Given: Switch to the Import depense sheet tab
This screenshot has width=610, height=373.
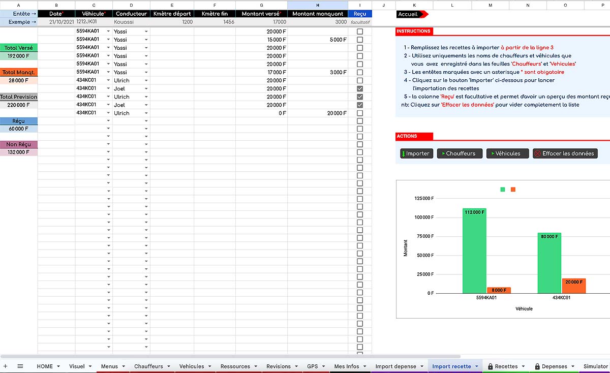Looking at the screenshot, I should tap(395, 366).
